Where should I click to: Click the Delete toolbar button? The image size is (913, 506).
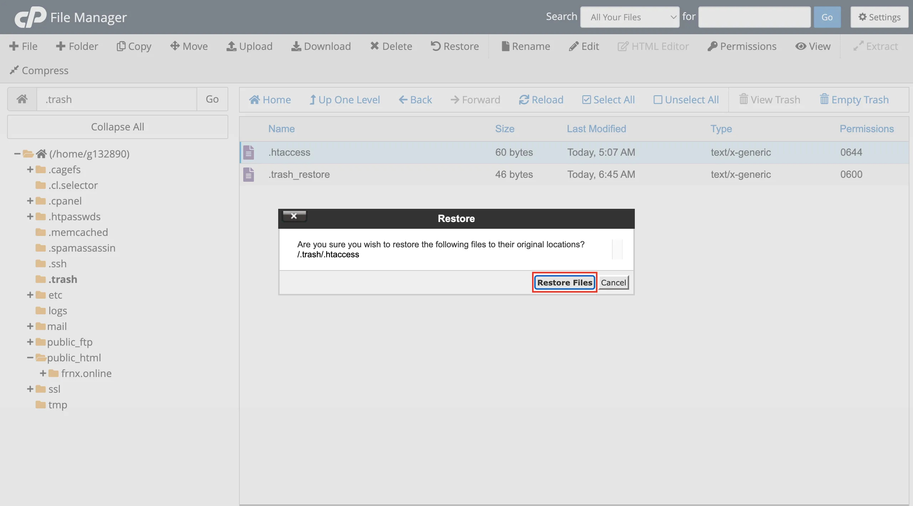click(x=391, y=46)
